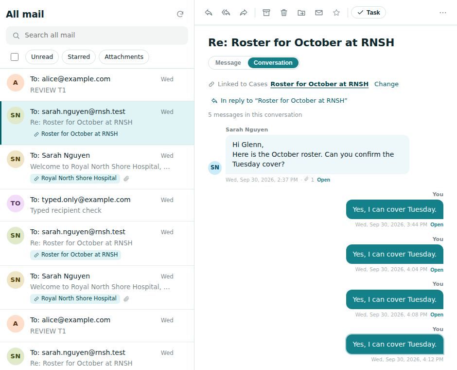Enable the Attachments filter

click(124, 57)
